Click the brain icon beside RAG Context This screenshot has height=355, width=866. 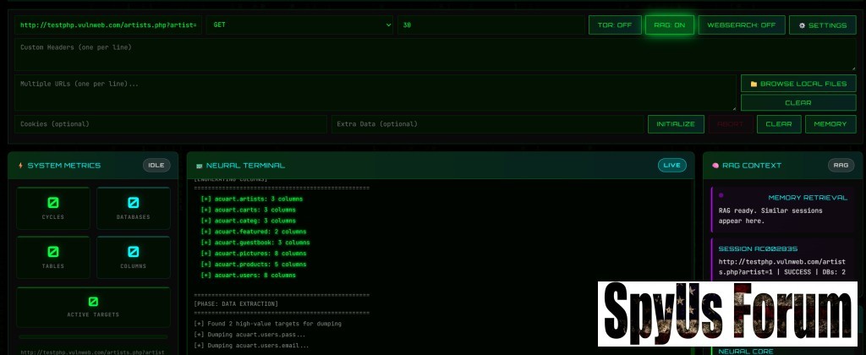click(x=715, y=166)
